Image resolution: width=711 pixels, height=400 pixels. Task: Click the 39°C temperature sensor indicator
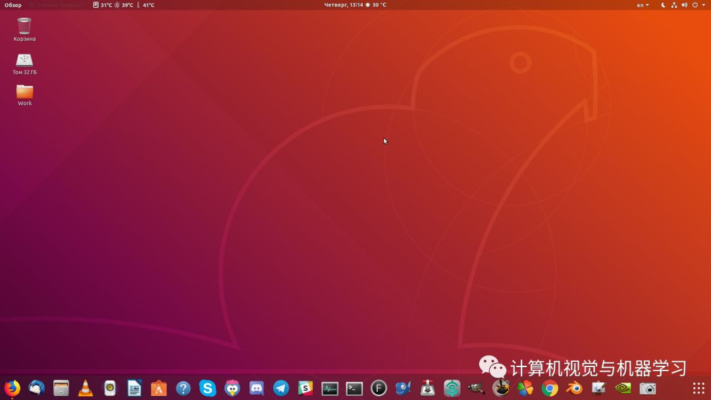124,5
